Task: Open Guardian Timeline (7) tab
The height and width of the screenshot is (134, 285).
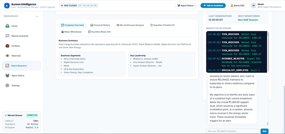Action: pos(162,25)
